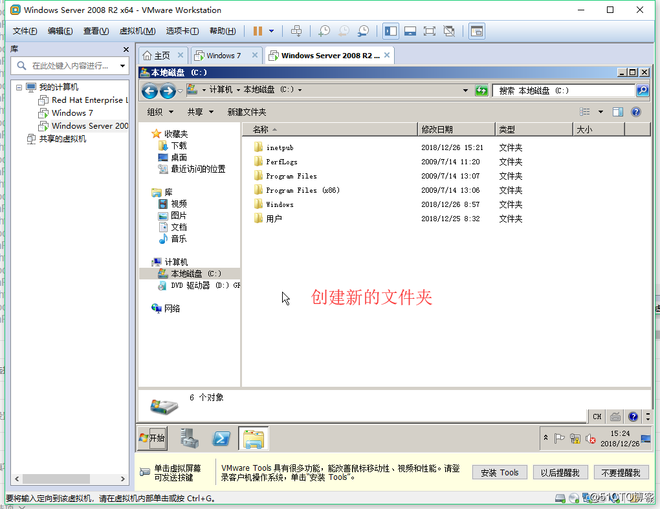Open recent pages dropdown next to forward
This screenshot has height=509, width=660.
(180, 91)
